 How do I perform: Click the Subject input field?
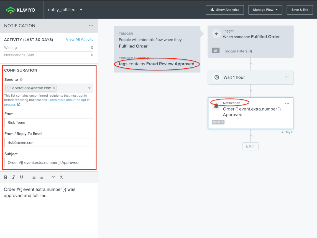(x=49, y=163)
